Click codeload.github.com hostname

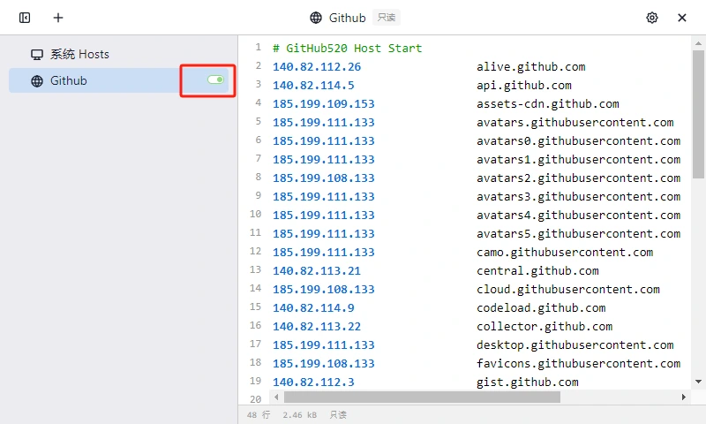(541, 307)
